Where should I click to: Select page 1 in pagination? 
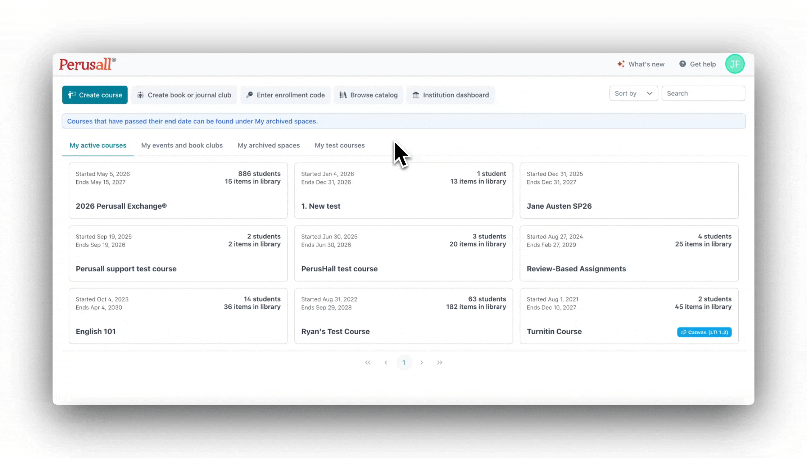pos(404,363)
